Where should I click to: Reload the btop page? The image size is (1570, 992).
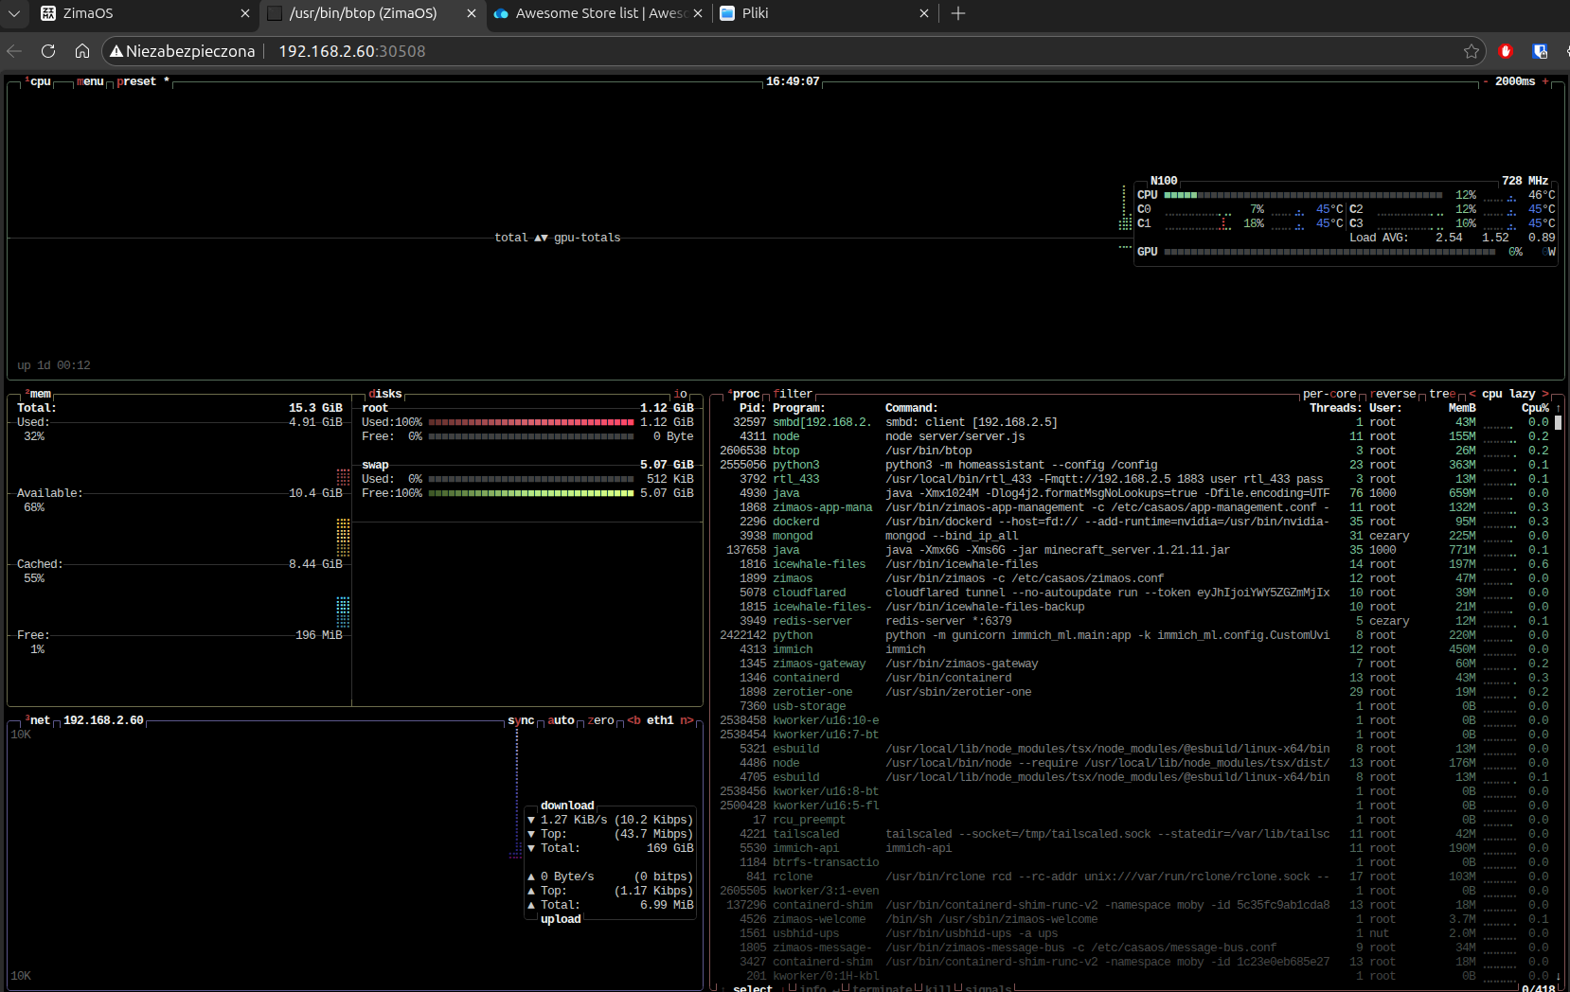coord(48,51)
